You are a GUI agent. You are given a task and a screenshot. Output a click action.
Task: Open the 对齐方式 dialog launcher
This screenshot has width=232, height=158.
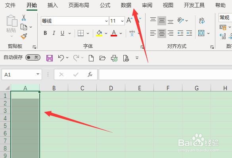(212, 47)
